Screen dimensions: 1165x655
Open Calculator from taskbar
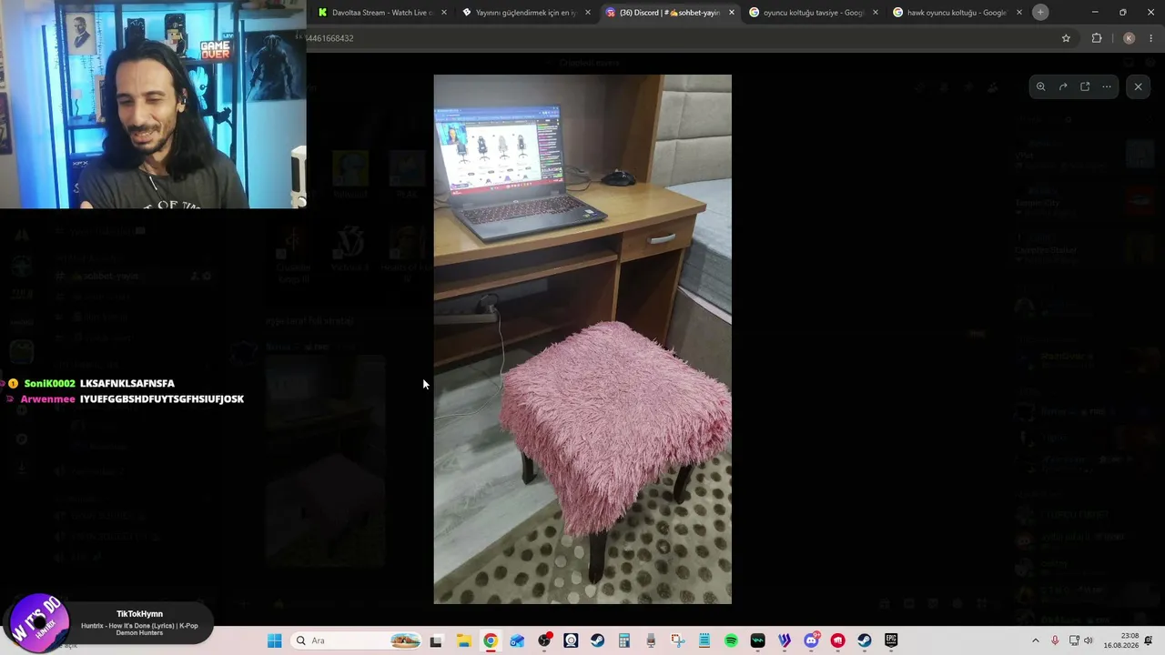[623, 640]
